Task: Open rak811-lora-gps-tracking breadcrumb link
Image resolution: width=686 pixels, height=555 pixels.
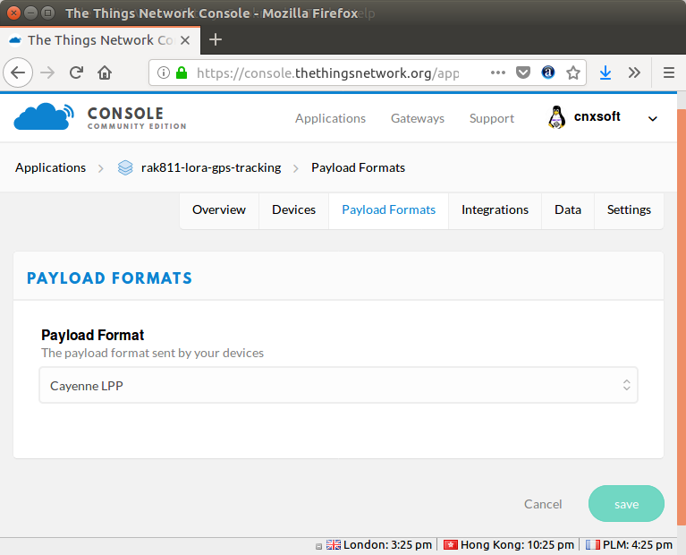Action: click(211, 167)
